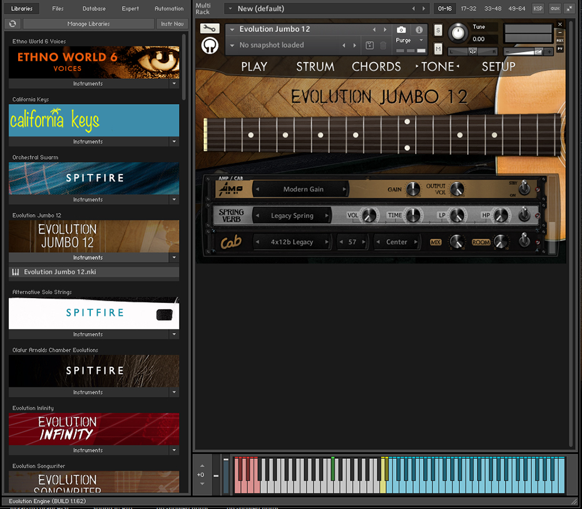Collapse Evolution Jumbo 12 Instruments dropdown arrow
This screenshot has width=582, height=509.
[174, 257]
